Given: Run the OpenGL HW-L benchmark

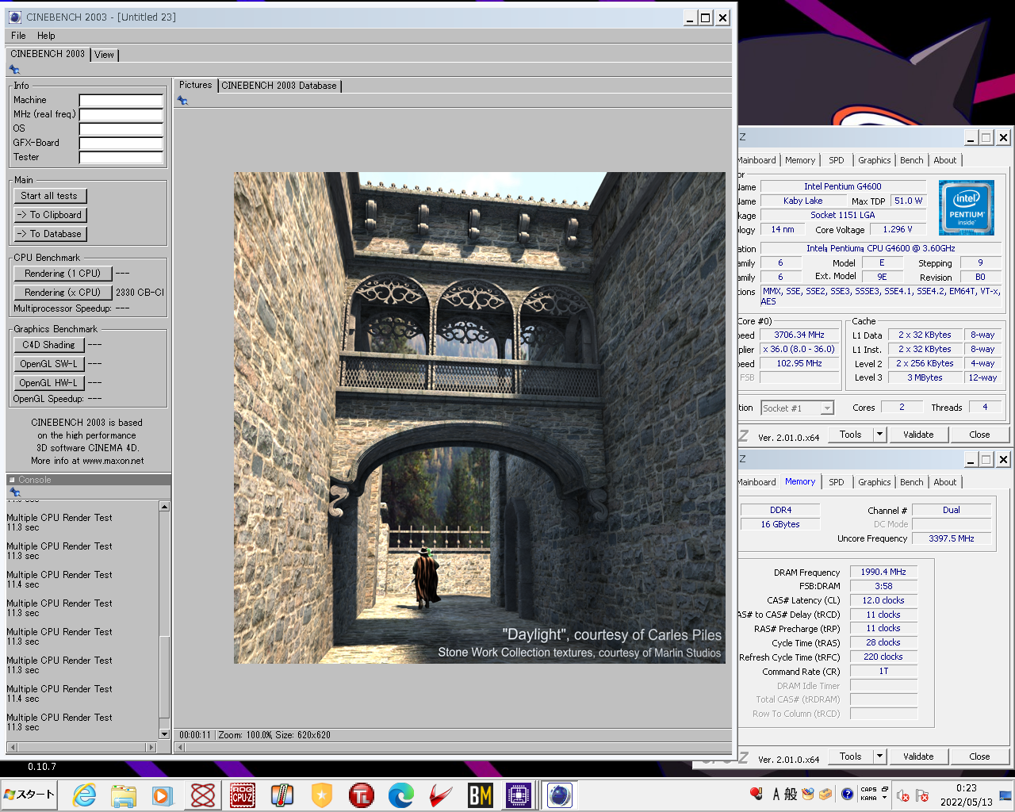Looking at the screenshot, I should (x=48, y=383).
